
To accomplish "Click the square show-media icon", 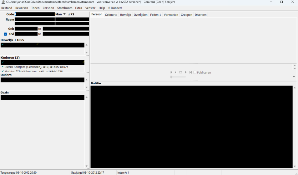I will point(181,72).
